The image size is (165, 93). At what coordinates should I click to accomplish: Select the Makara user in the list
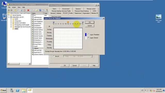36,48
